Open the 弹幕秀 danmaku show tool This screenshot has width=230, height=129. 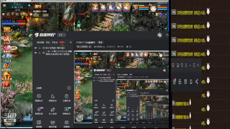coord(66,124)
